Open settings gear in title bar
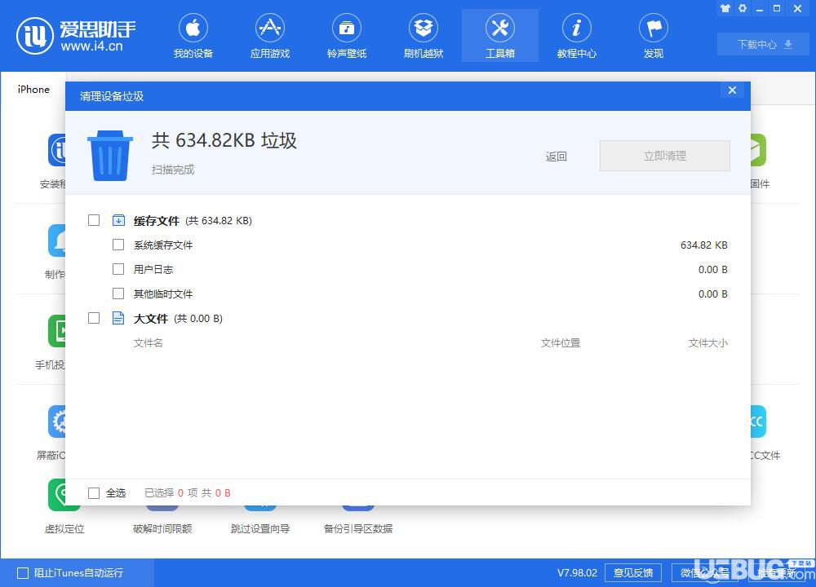Screen dimensions: 816x587 coord(742,8)
